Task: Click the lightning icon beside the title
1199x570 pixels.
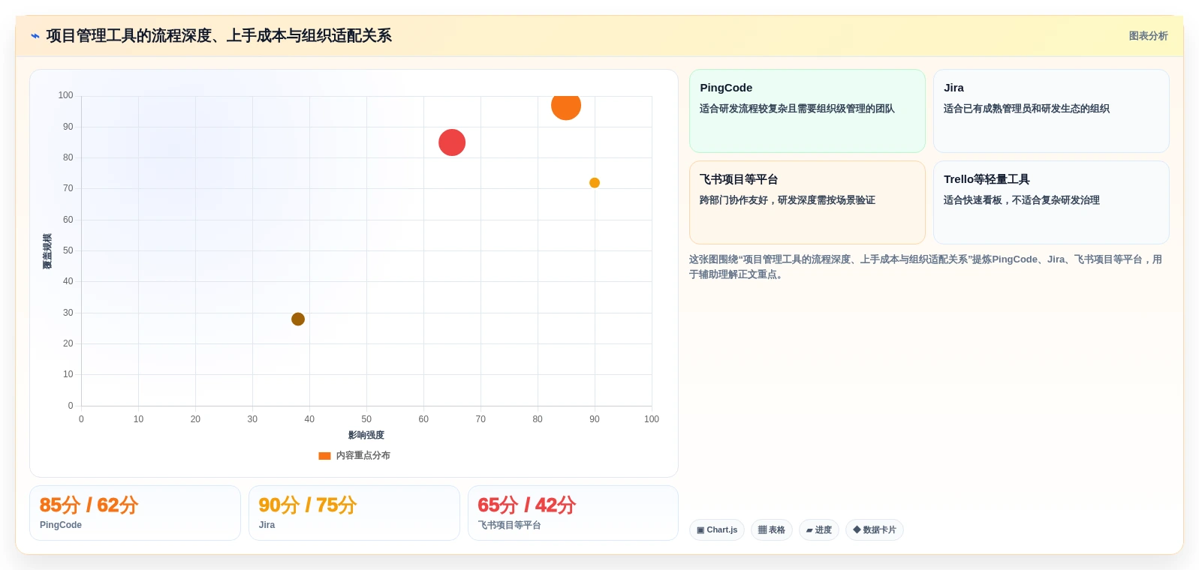Action: click(x=35, y=36)
